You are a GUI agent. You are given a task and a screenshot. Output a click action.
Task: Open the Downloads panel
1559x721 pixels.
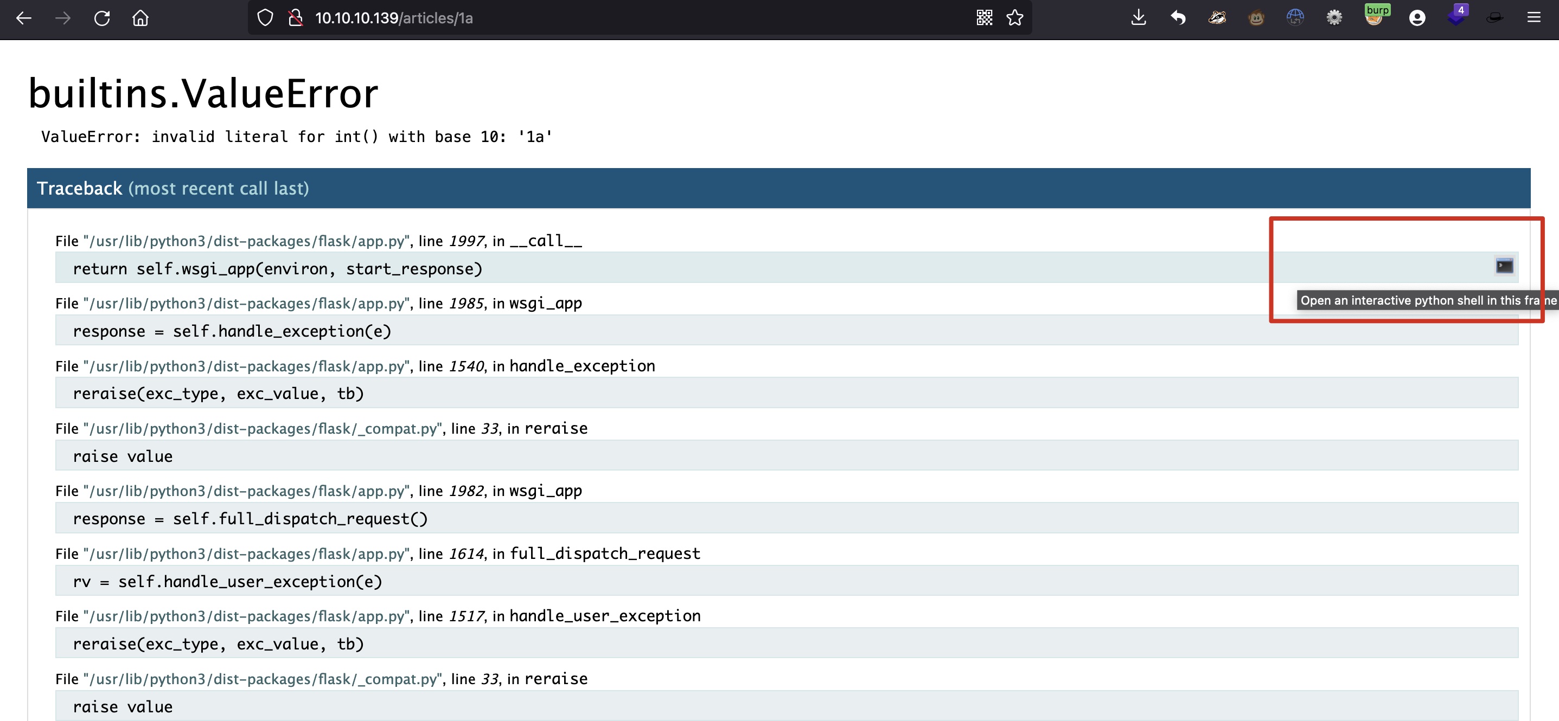1139,18
